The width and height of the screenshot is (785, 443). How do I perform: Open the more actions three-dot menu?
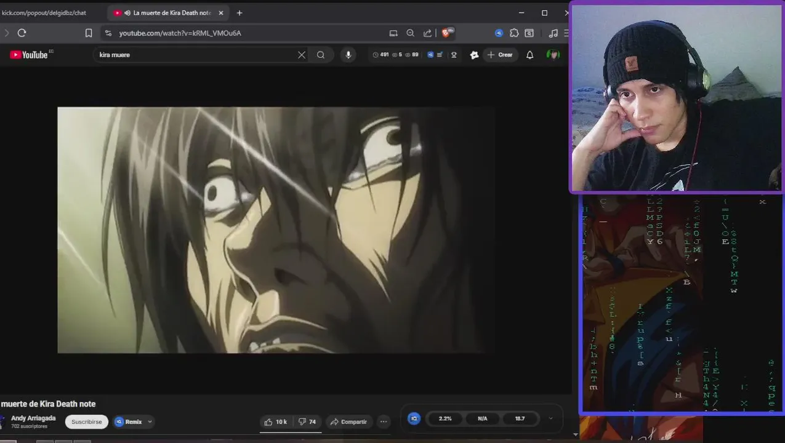click(x=384, y=421)
